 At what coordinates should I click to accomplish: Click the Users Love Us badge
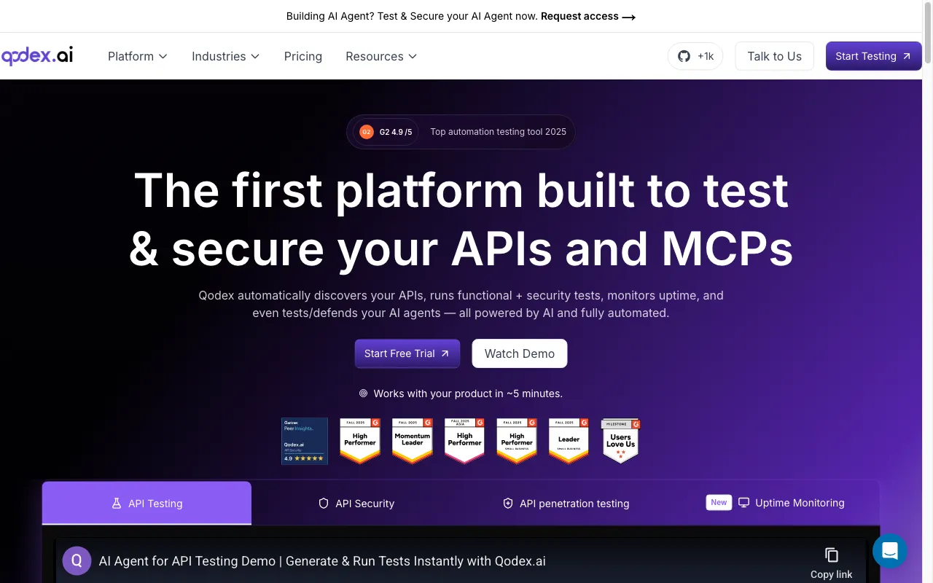point(620,441)
